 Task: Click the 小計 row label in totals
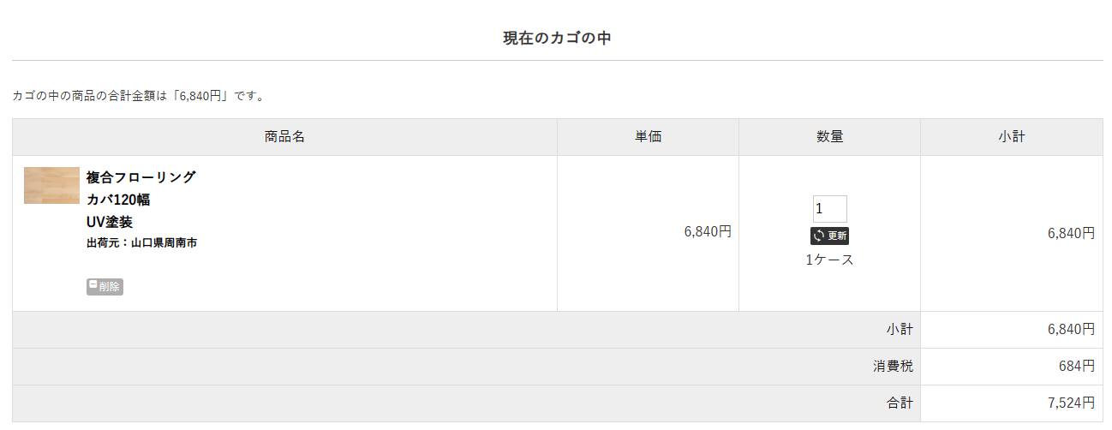[x=900, y=329]
